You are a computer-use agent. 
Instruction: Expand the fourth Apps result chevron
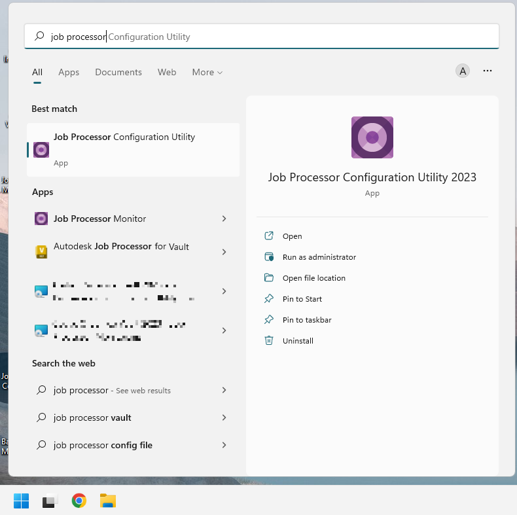[224, 330]
